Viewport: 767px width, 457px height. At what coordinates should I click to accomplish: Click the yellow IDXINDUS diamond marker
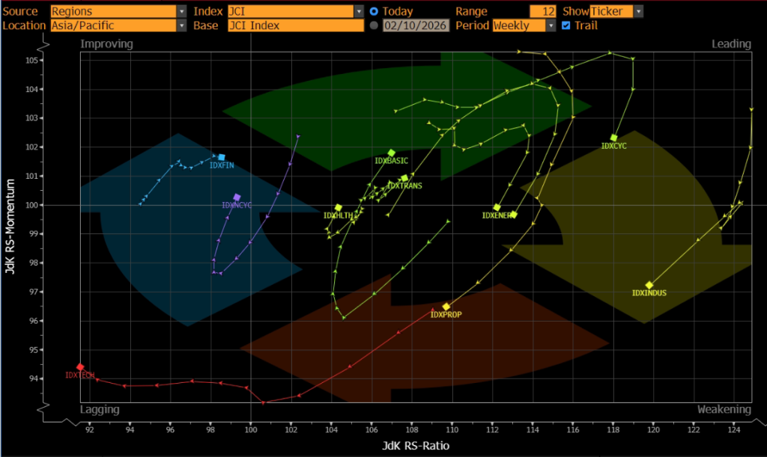[x=649, y=285]
